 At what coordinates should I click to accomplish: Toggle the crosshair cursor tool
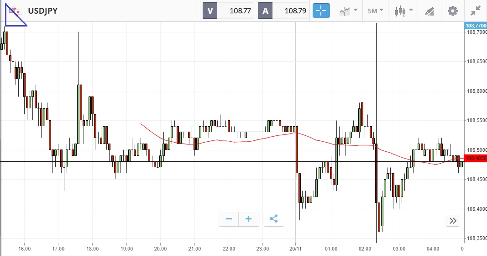[x=321, y=11]
